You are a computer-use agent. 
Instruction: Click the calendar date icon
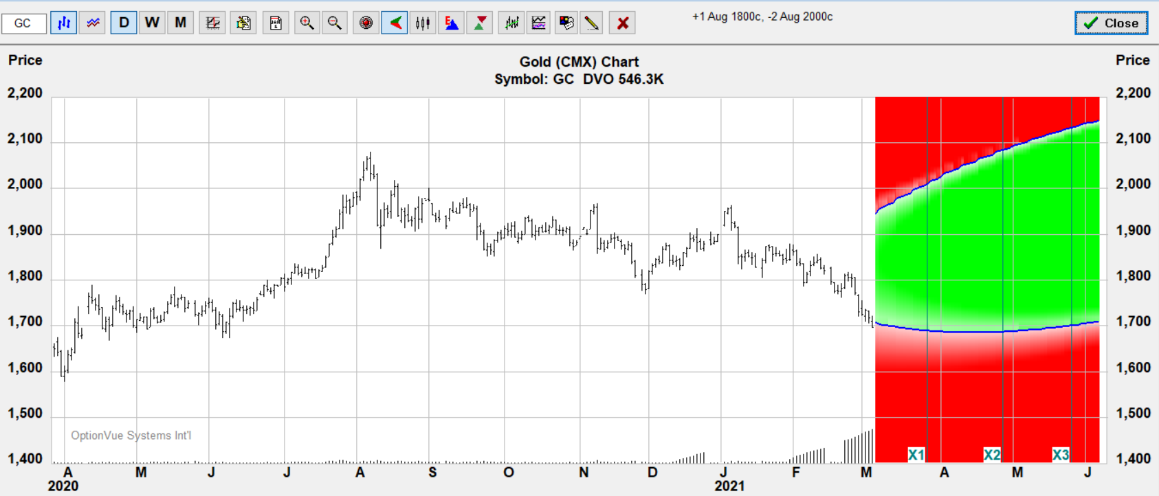pyautogui.click(x=275, y=23)
